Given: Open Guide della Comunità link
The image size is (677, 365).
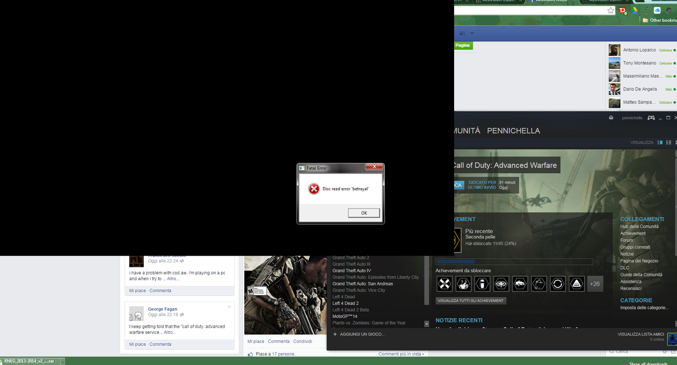Looking at the screenshot, I should click(641, 274).
